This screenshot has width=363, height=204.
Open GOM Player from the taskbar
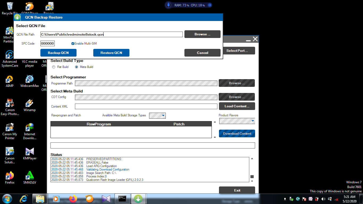point(89,199)
